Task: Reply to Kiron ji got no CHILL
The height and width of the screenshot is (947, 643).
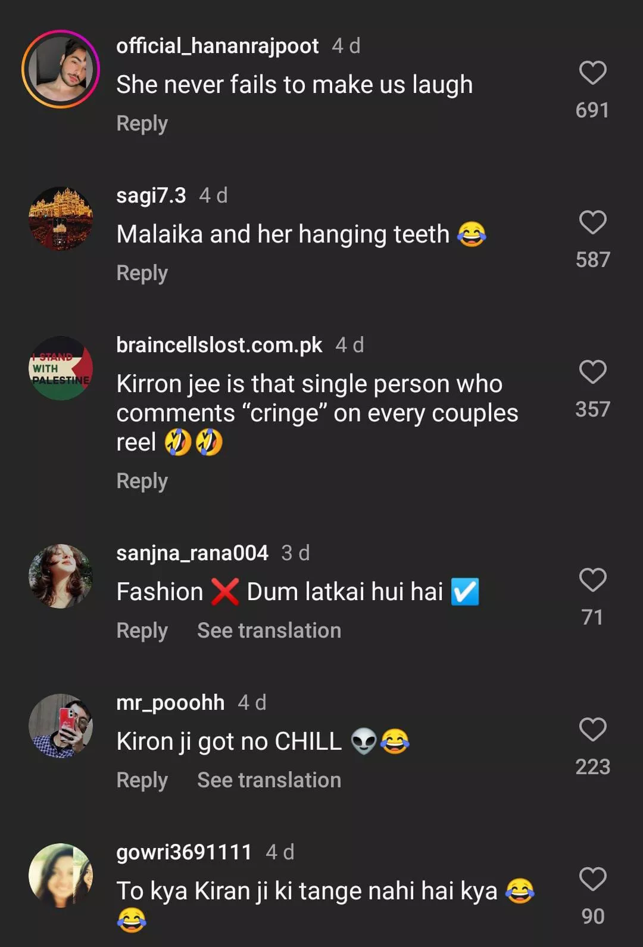Action: click(x=142, y=781)
